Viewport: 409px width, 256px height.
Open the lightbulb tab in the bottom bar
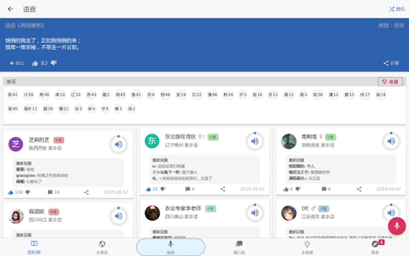pos(307,247)
